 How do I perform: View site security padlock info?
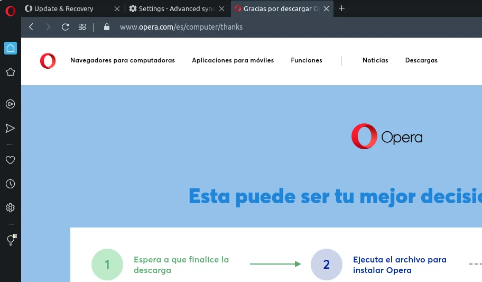click(107, 27)
